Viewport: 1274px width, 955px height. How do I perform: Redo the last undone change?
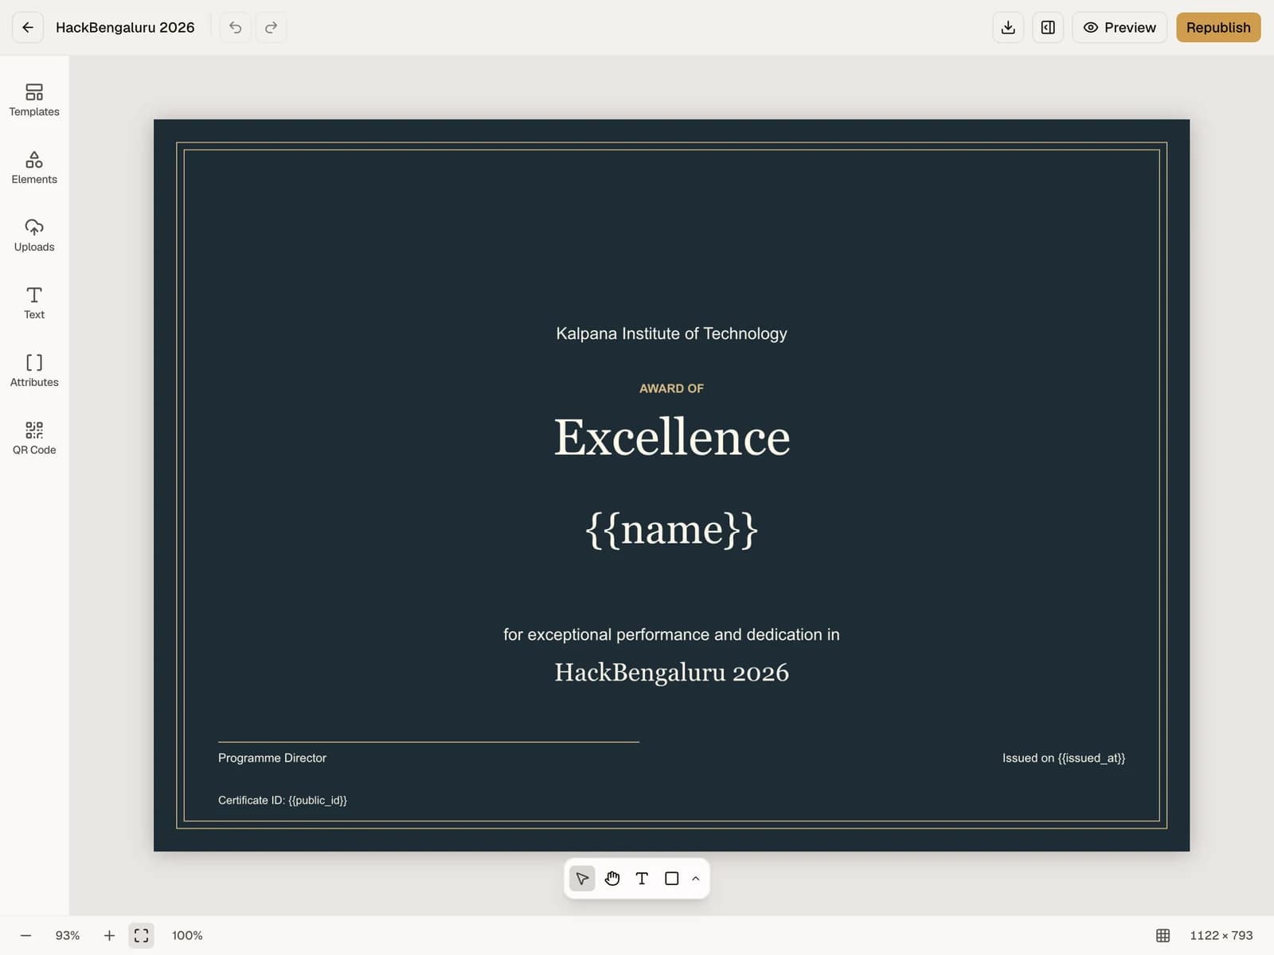(271, 27)
